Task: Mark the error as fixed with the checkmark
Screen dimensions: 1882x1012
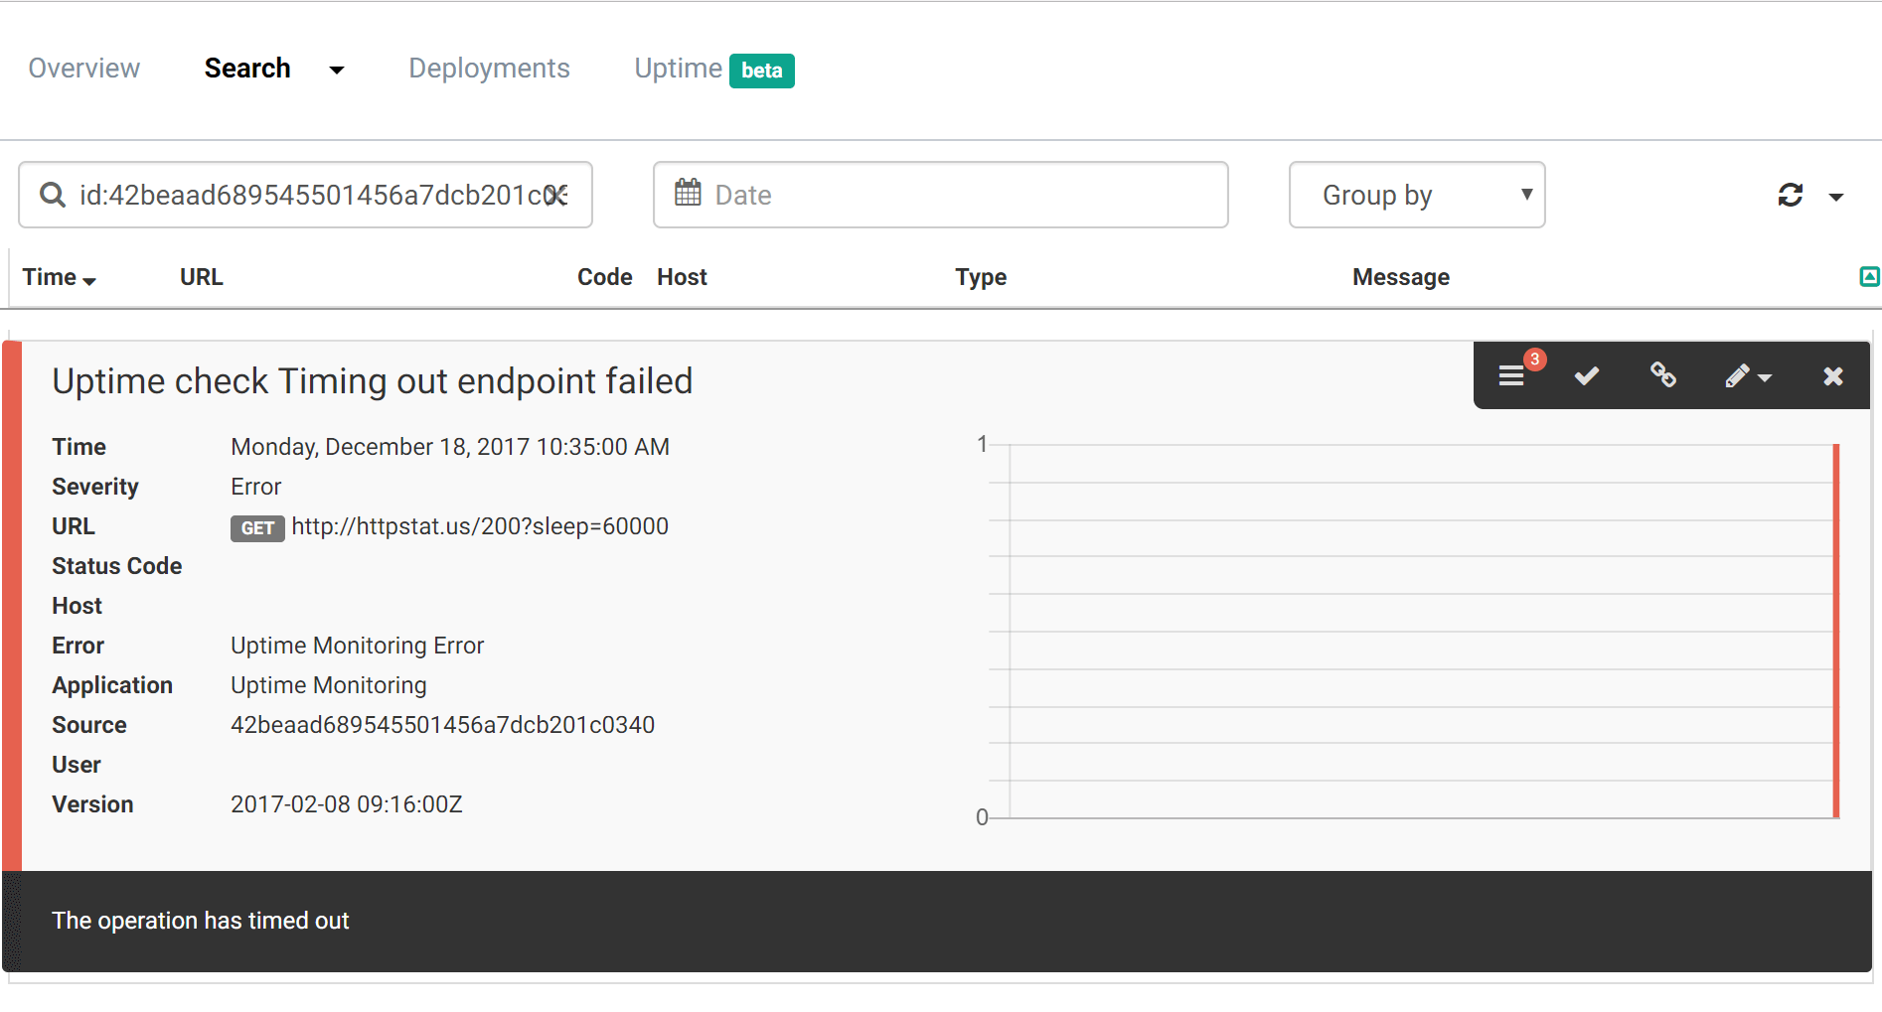Action: 1586,375
